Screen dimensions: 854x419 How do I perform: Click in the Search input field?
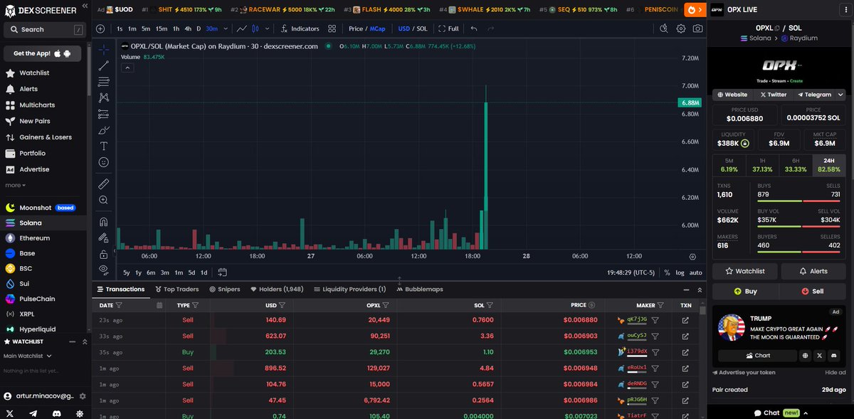point(43,30)
